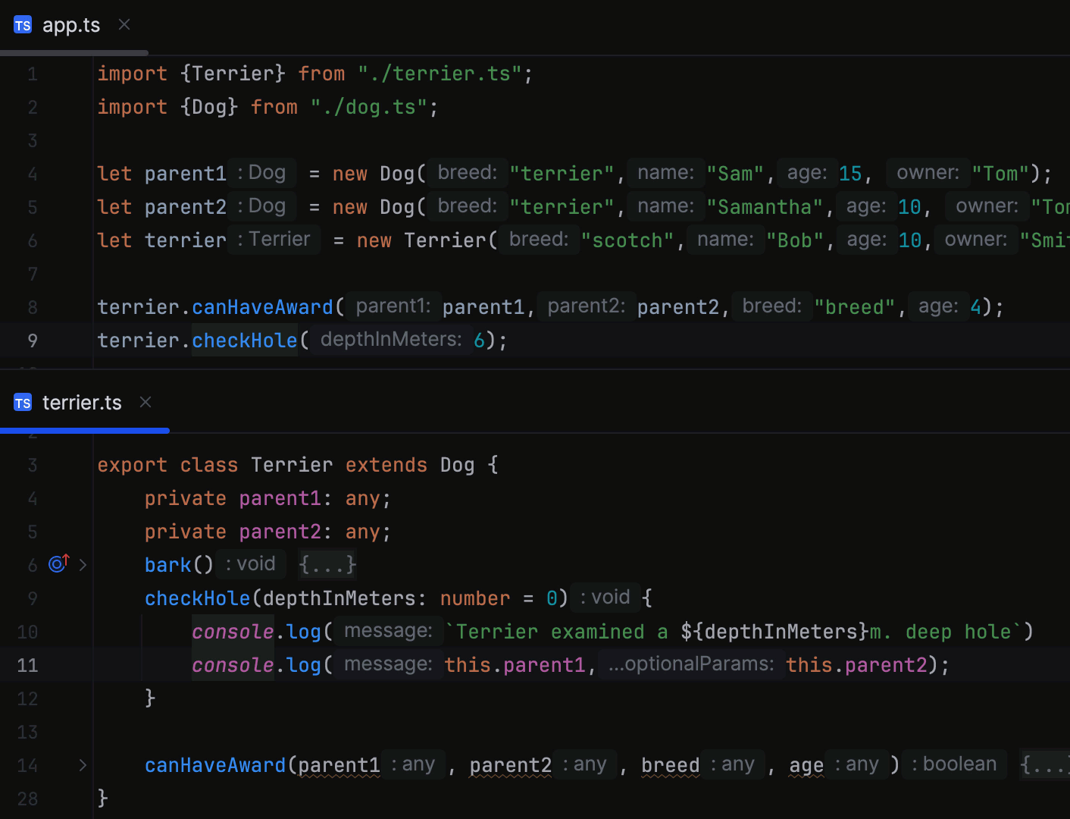Image resolution: width=1070 pixels, height=819 pixels.
Task: Collapse bark() using the fold chevron on line 6
Action: click(x=83, y=564)
